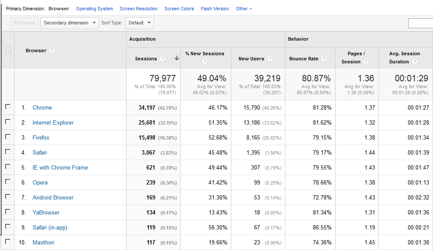Open the Maxthon browser link
The image size is (433, 250).
(43, 243)
